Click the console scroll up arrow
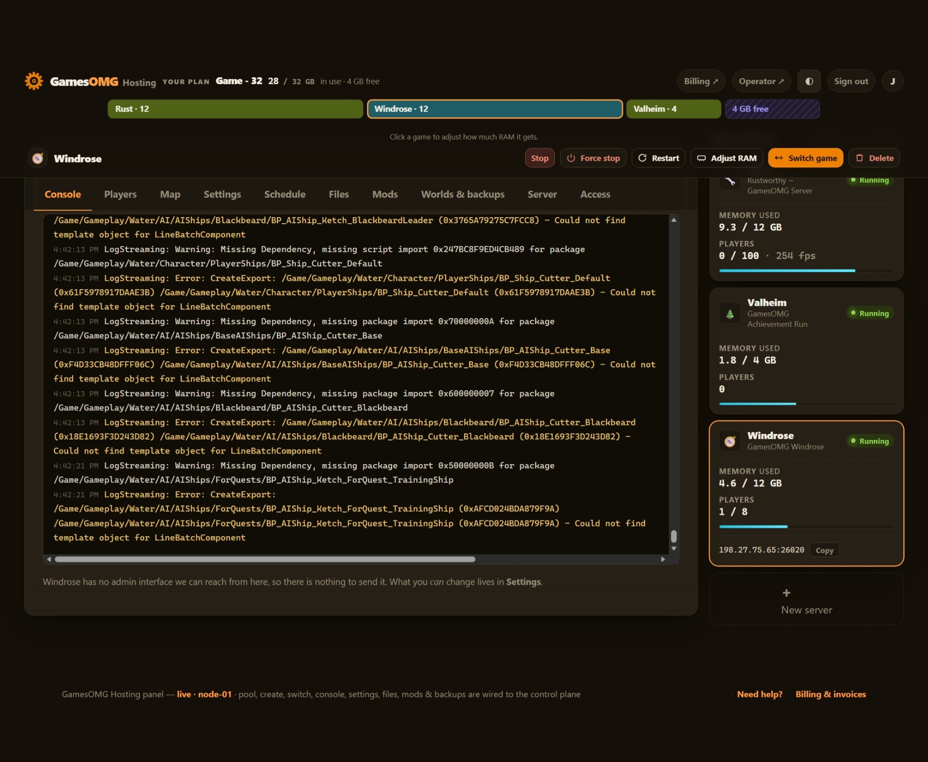 pos(674,220)
